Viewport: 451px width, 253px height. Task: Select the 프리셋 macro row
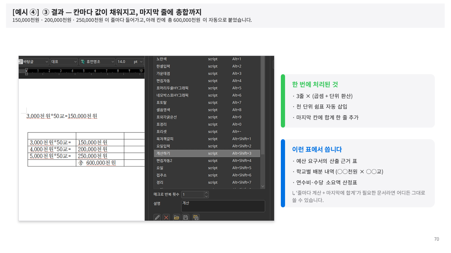pos(207,131)
